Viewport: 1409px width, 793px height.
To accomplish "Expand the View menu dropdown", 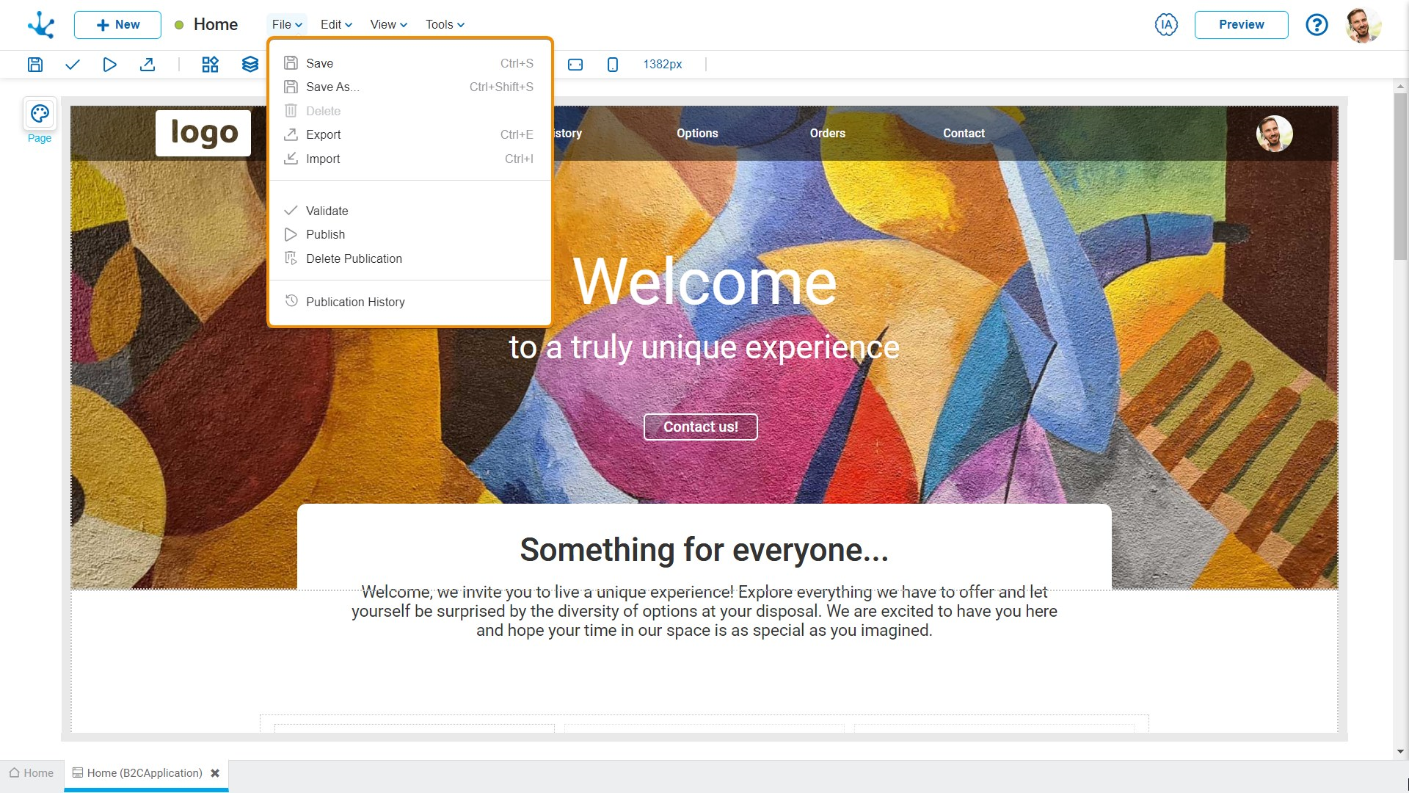I will click(x=388, y=24).
